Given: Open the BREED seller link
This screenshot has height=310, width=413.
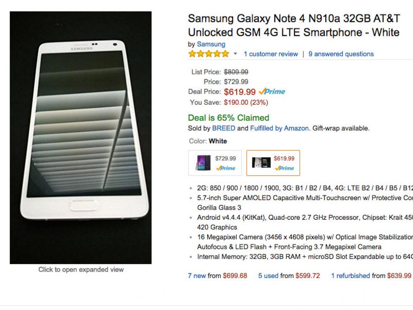Looking at the screenshot, I should point(224,128).
